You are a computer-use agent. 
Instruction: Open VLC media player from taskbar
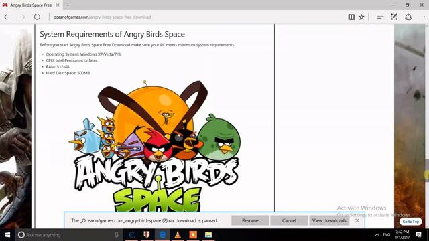tap(178, 235)
